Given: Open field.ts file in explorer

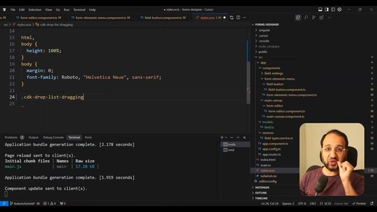Looking at the screenshot, I should (x=269, y=127).
